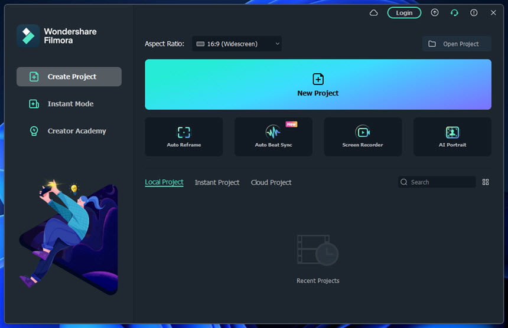
Task: Click the upload arrow circle icon
Action: click(x=434, y=12)
